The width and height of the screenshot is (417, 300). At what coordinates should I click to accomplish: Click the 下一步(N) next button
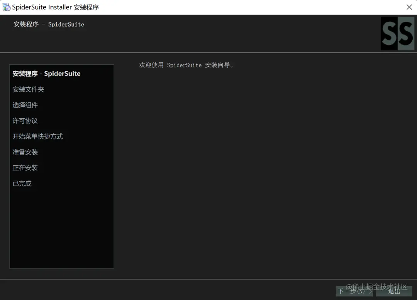[x=354, y=291]
